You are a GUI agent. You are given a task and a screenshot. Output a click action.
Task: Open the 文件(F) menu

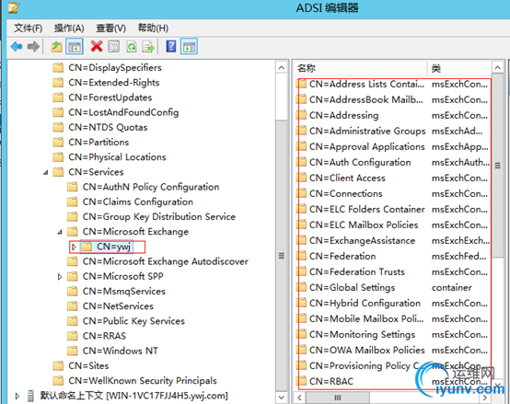coord(28,29)
